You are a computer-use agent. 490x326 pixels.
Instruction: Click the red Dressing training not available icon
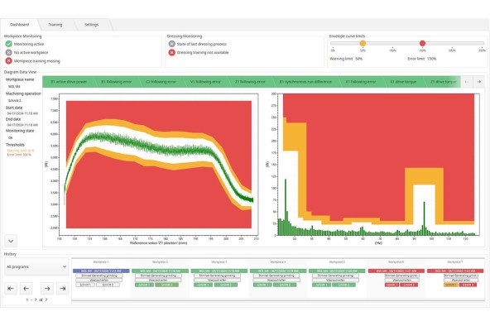pyautogui.click(x=172, y=52)
